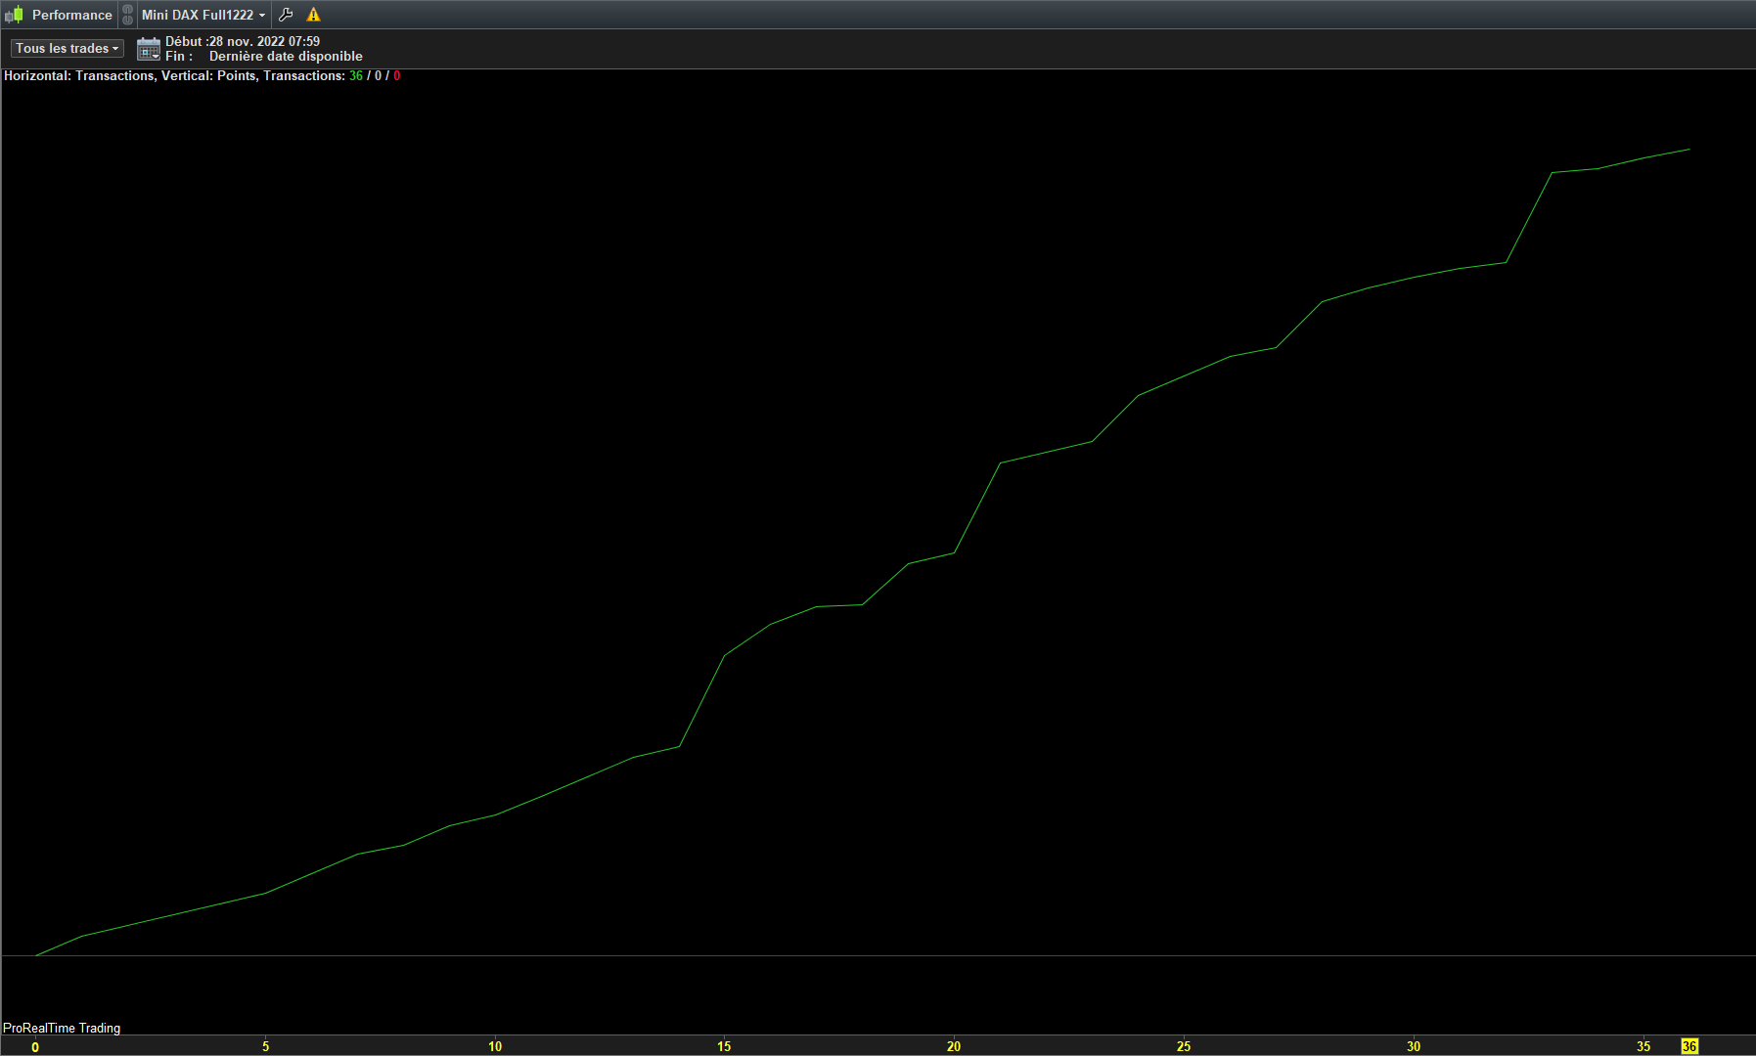The width and height of the screenshot is (1756, 1056).
Task: Click the ProRealTime Trading label
Action: point(62,1028)
